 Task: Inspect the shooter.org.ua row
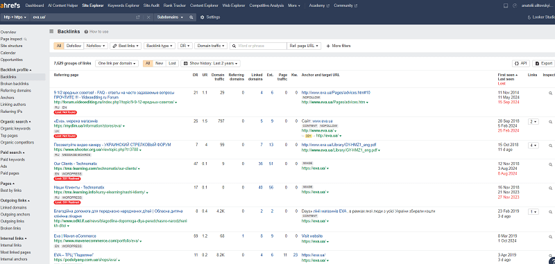pos(550,146)
